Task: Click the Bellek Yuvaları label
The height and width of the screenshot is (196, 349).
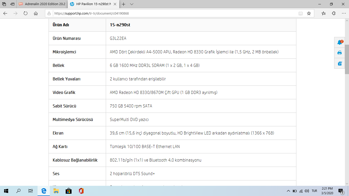Action: point(66,79)
